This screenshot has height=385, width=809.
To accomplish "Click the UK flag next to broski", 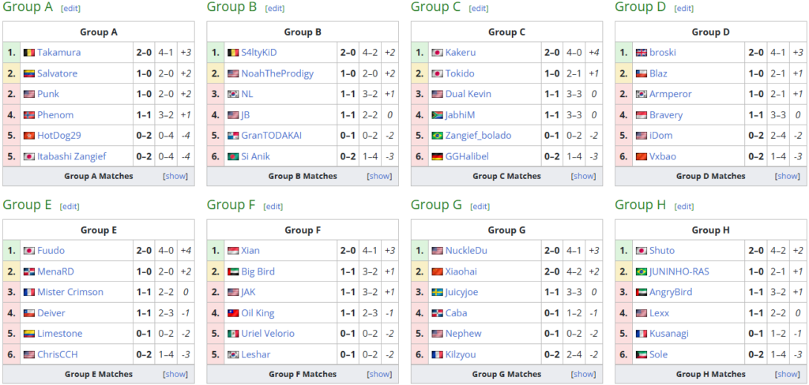I will pyautogui.click(x=642, y=53).
